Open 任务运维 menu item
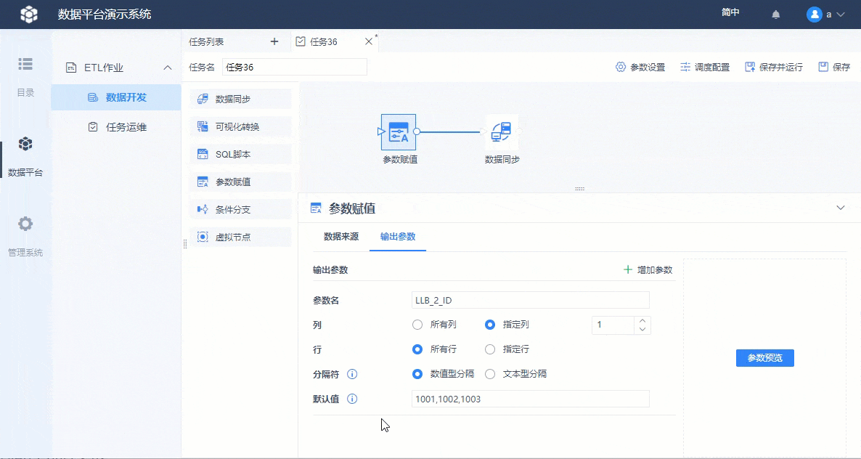This screenshot has width=861, height=459. (116, 127)
